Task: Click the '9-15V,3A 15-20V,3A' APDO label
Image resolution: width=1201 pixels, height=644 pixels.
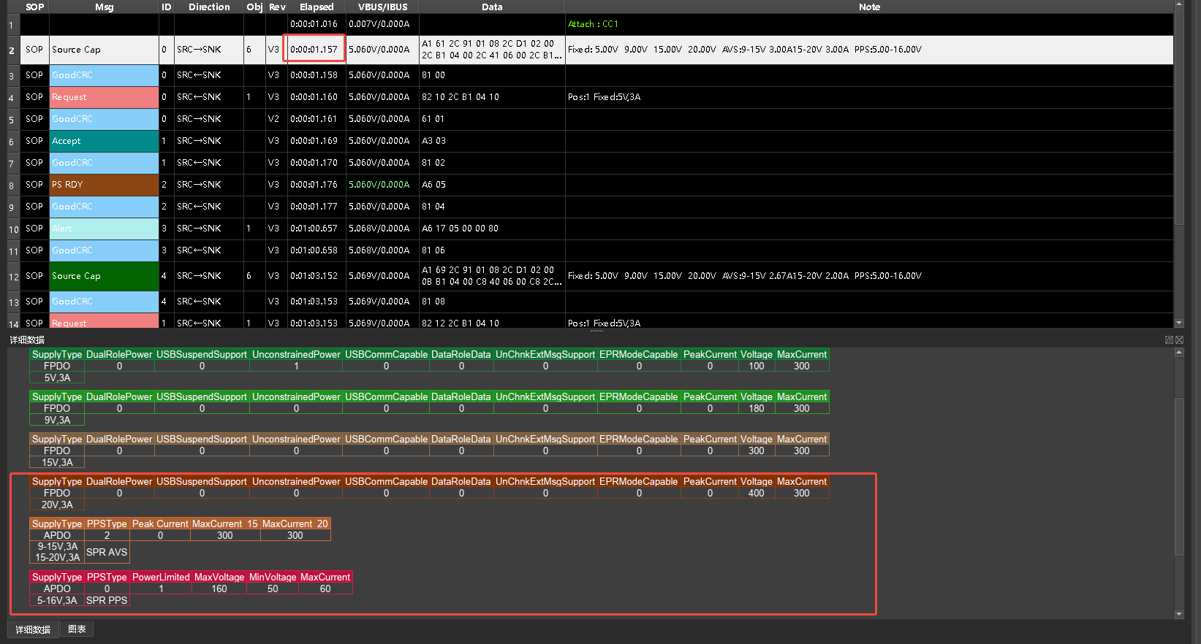Action: pyautogui.click(x=57, y=552)
